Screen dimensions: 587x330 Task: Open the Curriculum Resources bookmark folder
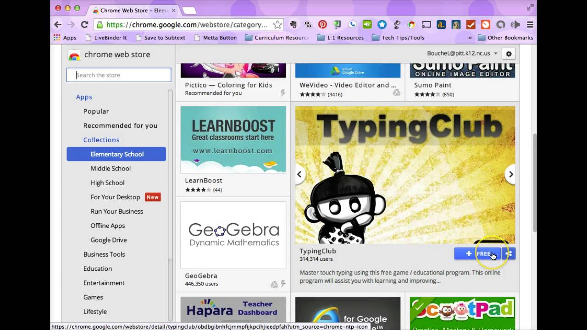(277, 38)
